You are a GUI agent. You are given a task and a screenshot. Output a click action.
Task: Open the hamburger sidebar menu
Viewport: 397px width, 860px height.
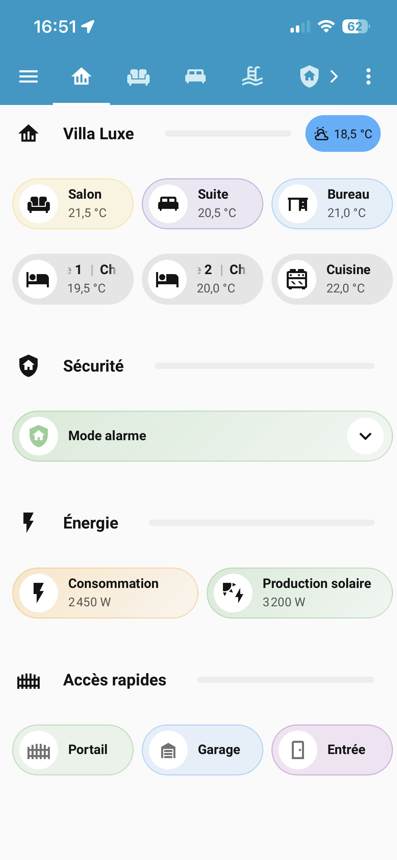click(29, 76)
